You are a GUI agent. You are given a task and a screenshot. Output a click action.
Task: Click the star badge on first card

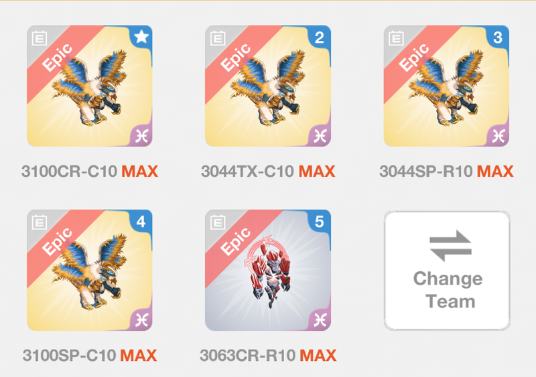141,37
